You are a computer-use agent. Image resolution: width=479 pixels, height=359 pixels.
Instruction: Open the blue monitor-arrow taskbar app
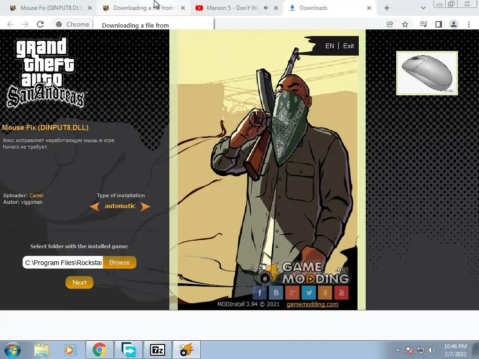tap(129, 350)
